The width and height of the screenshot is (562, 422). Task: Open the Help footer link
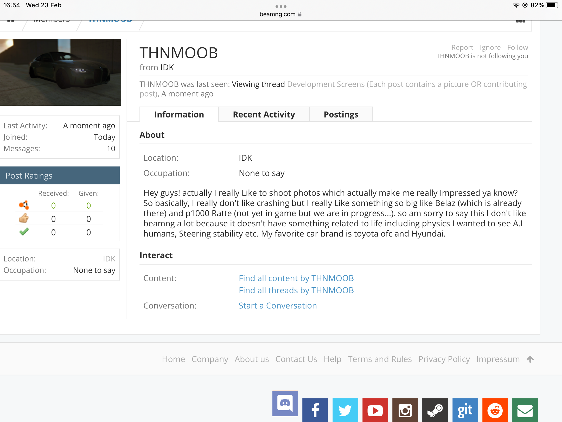tap(332, 359)
